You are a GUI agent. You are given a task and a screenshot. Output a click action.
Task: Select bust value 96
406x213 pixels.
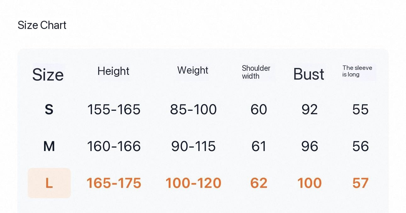coord(310,146)
